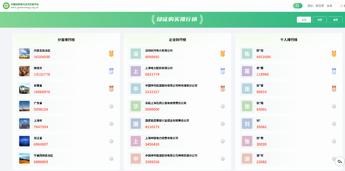Switch to the 月榜 tab
Image resolution: width=345 pixels, height=171 pixels.
pyautogui.click(x=319, y=20)
